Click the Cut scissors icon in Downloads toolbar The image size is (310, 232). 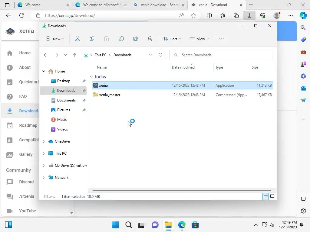coord(77,39)
